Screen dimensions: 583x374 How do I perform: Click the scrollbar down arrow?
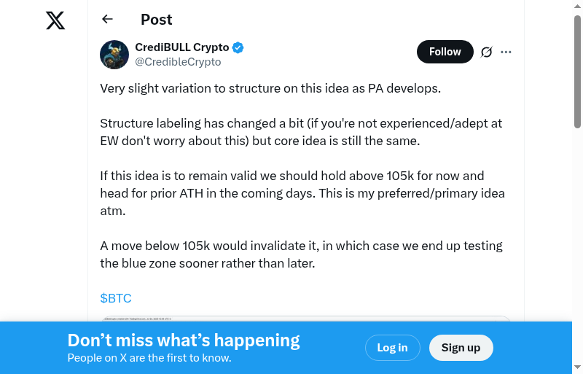(577, 367)
